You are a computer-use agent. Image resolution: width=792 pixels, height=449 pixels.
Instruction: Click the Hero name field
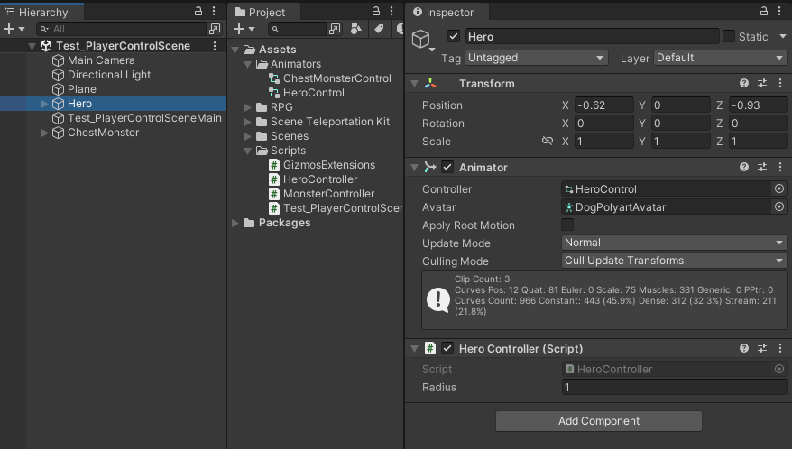pos(592,36)
